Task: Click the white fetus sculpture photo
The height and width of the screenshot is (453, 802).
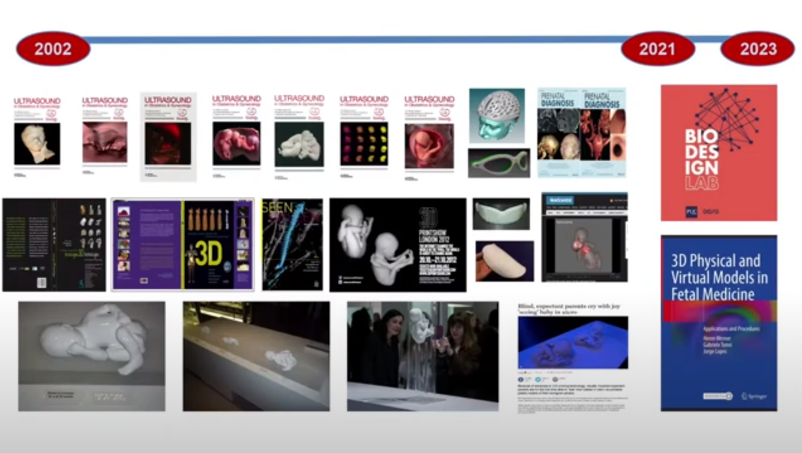Action: click(92, 356)
